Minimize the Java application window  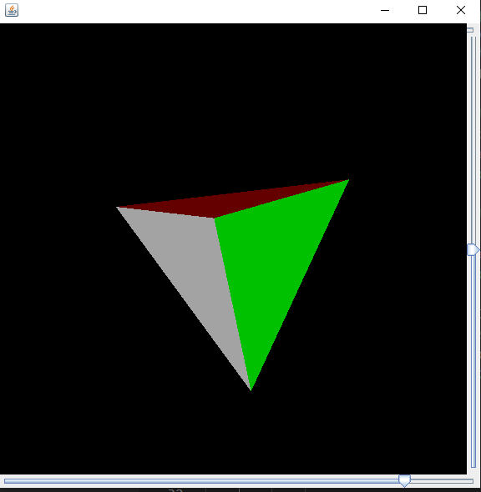tap(385, 10)
